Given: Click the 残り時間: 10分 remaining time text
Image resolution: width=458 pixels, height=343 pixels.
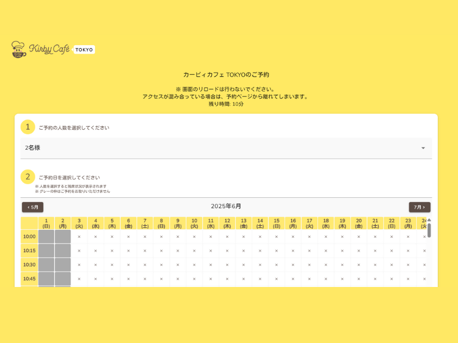Looking at the screenshot, I should (x=226, y=104).
